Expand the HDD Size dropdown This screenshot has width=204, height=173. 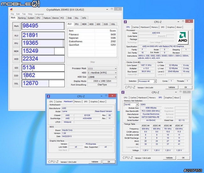pos(102,77)
